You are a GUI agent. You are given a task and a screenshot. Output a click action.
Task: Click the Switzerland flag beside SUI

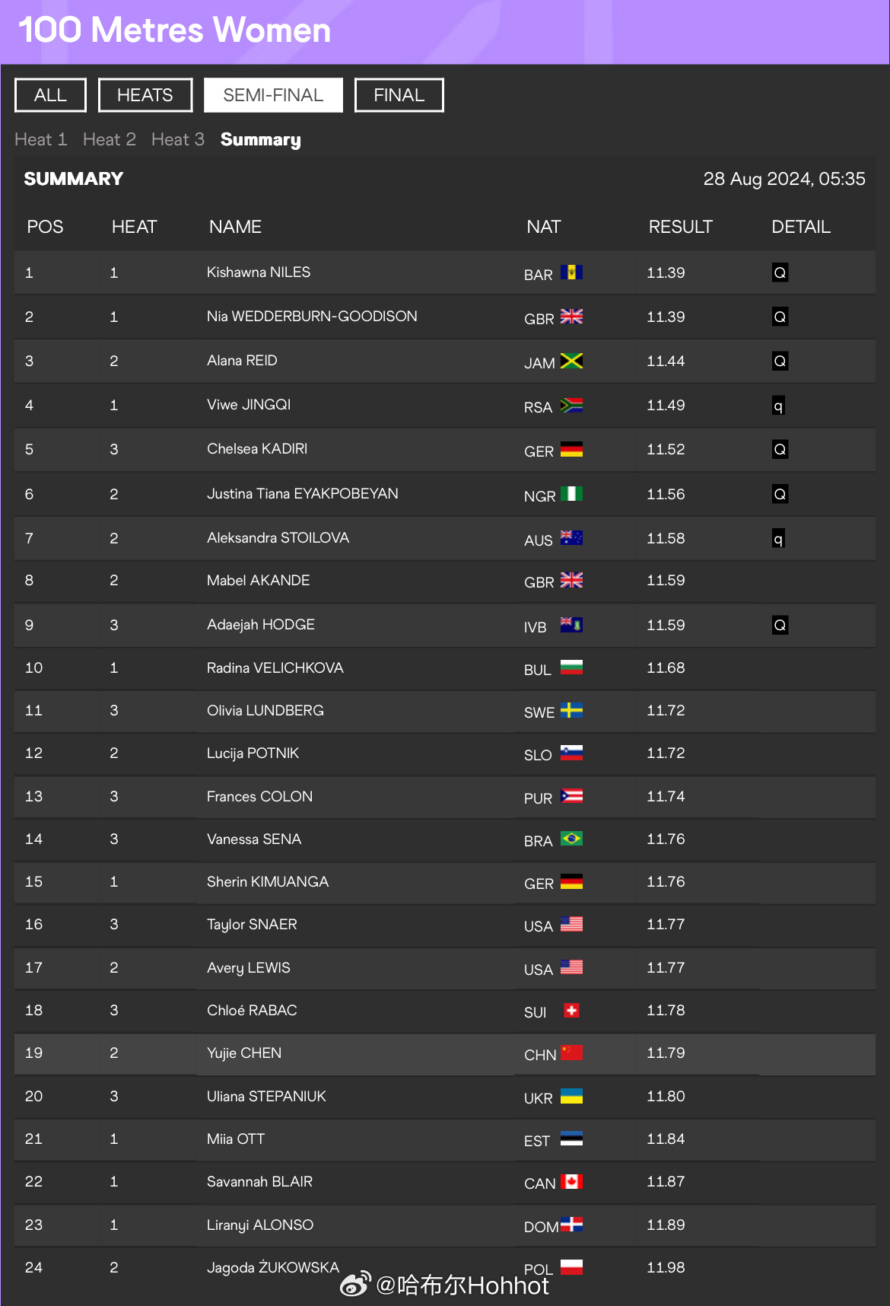click(571, 1010)
